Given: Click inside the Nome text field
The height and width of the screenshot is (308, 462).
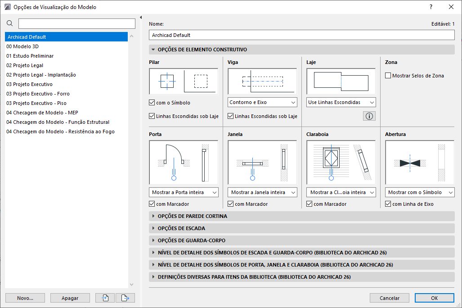Looking at the screenshot, I should [x=301, y=35].
